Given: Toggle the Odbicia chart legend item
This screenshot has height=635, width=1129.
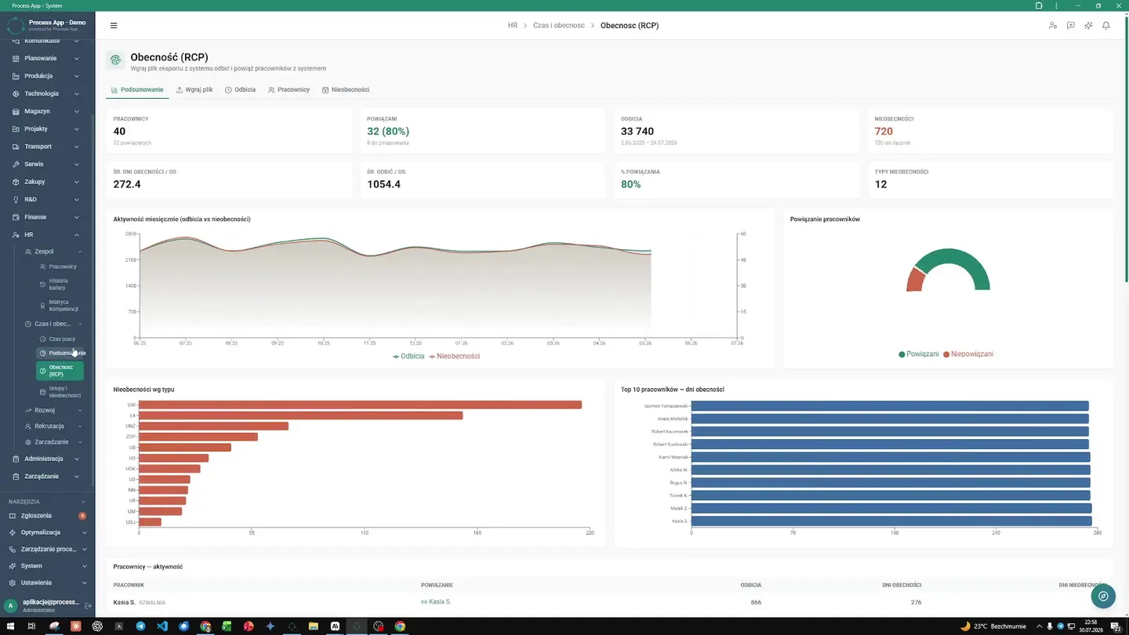Looking at the screenshot, I should coord(408,356).
